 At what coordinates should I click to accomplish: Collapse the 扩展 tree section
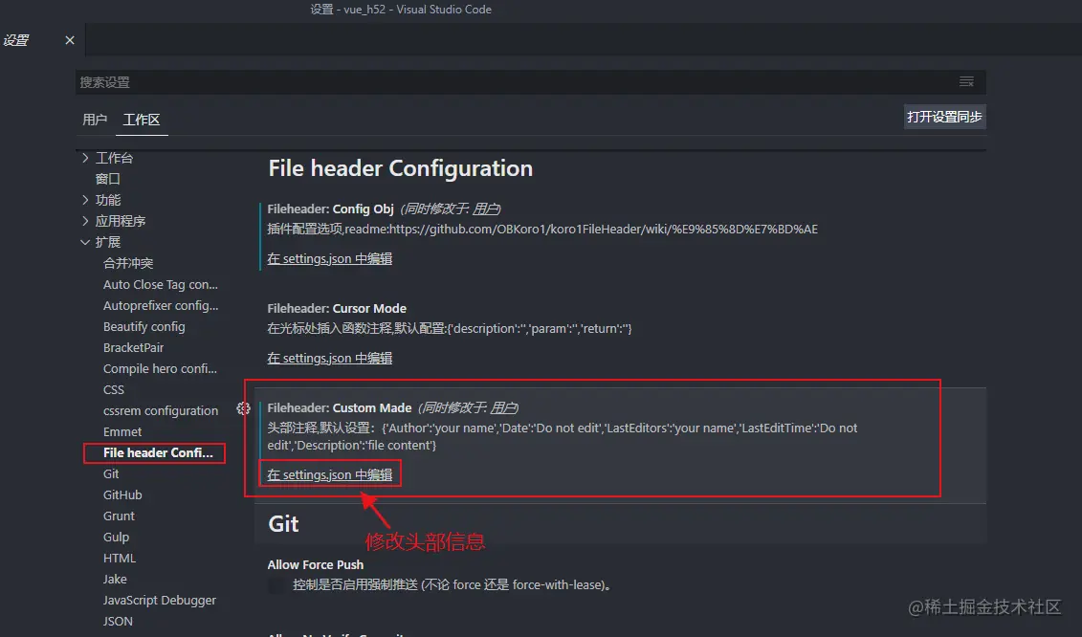85,242
